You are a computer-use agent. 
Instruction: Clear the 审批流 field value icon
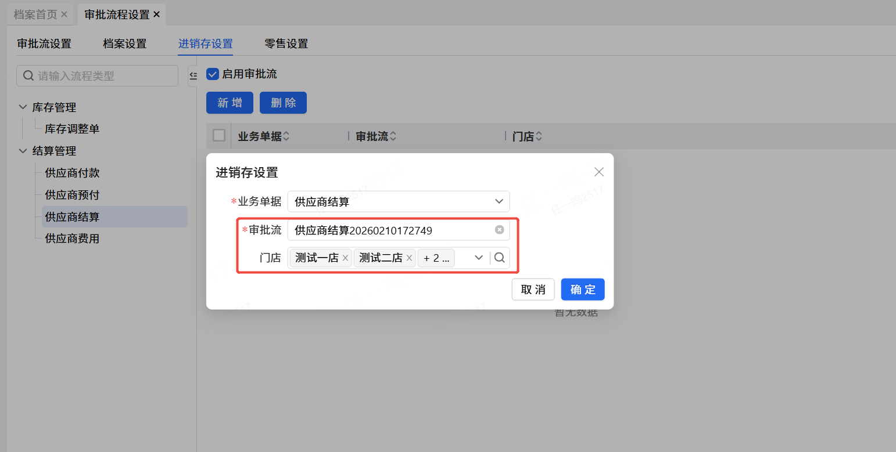click(499, 230)
